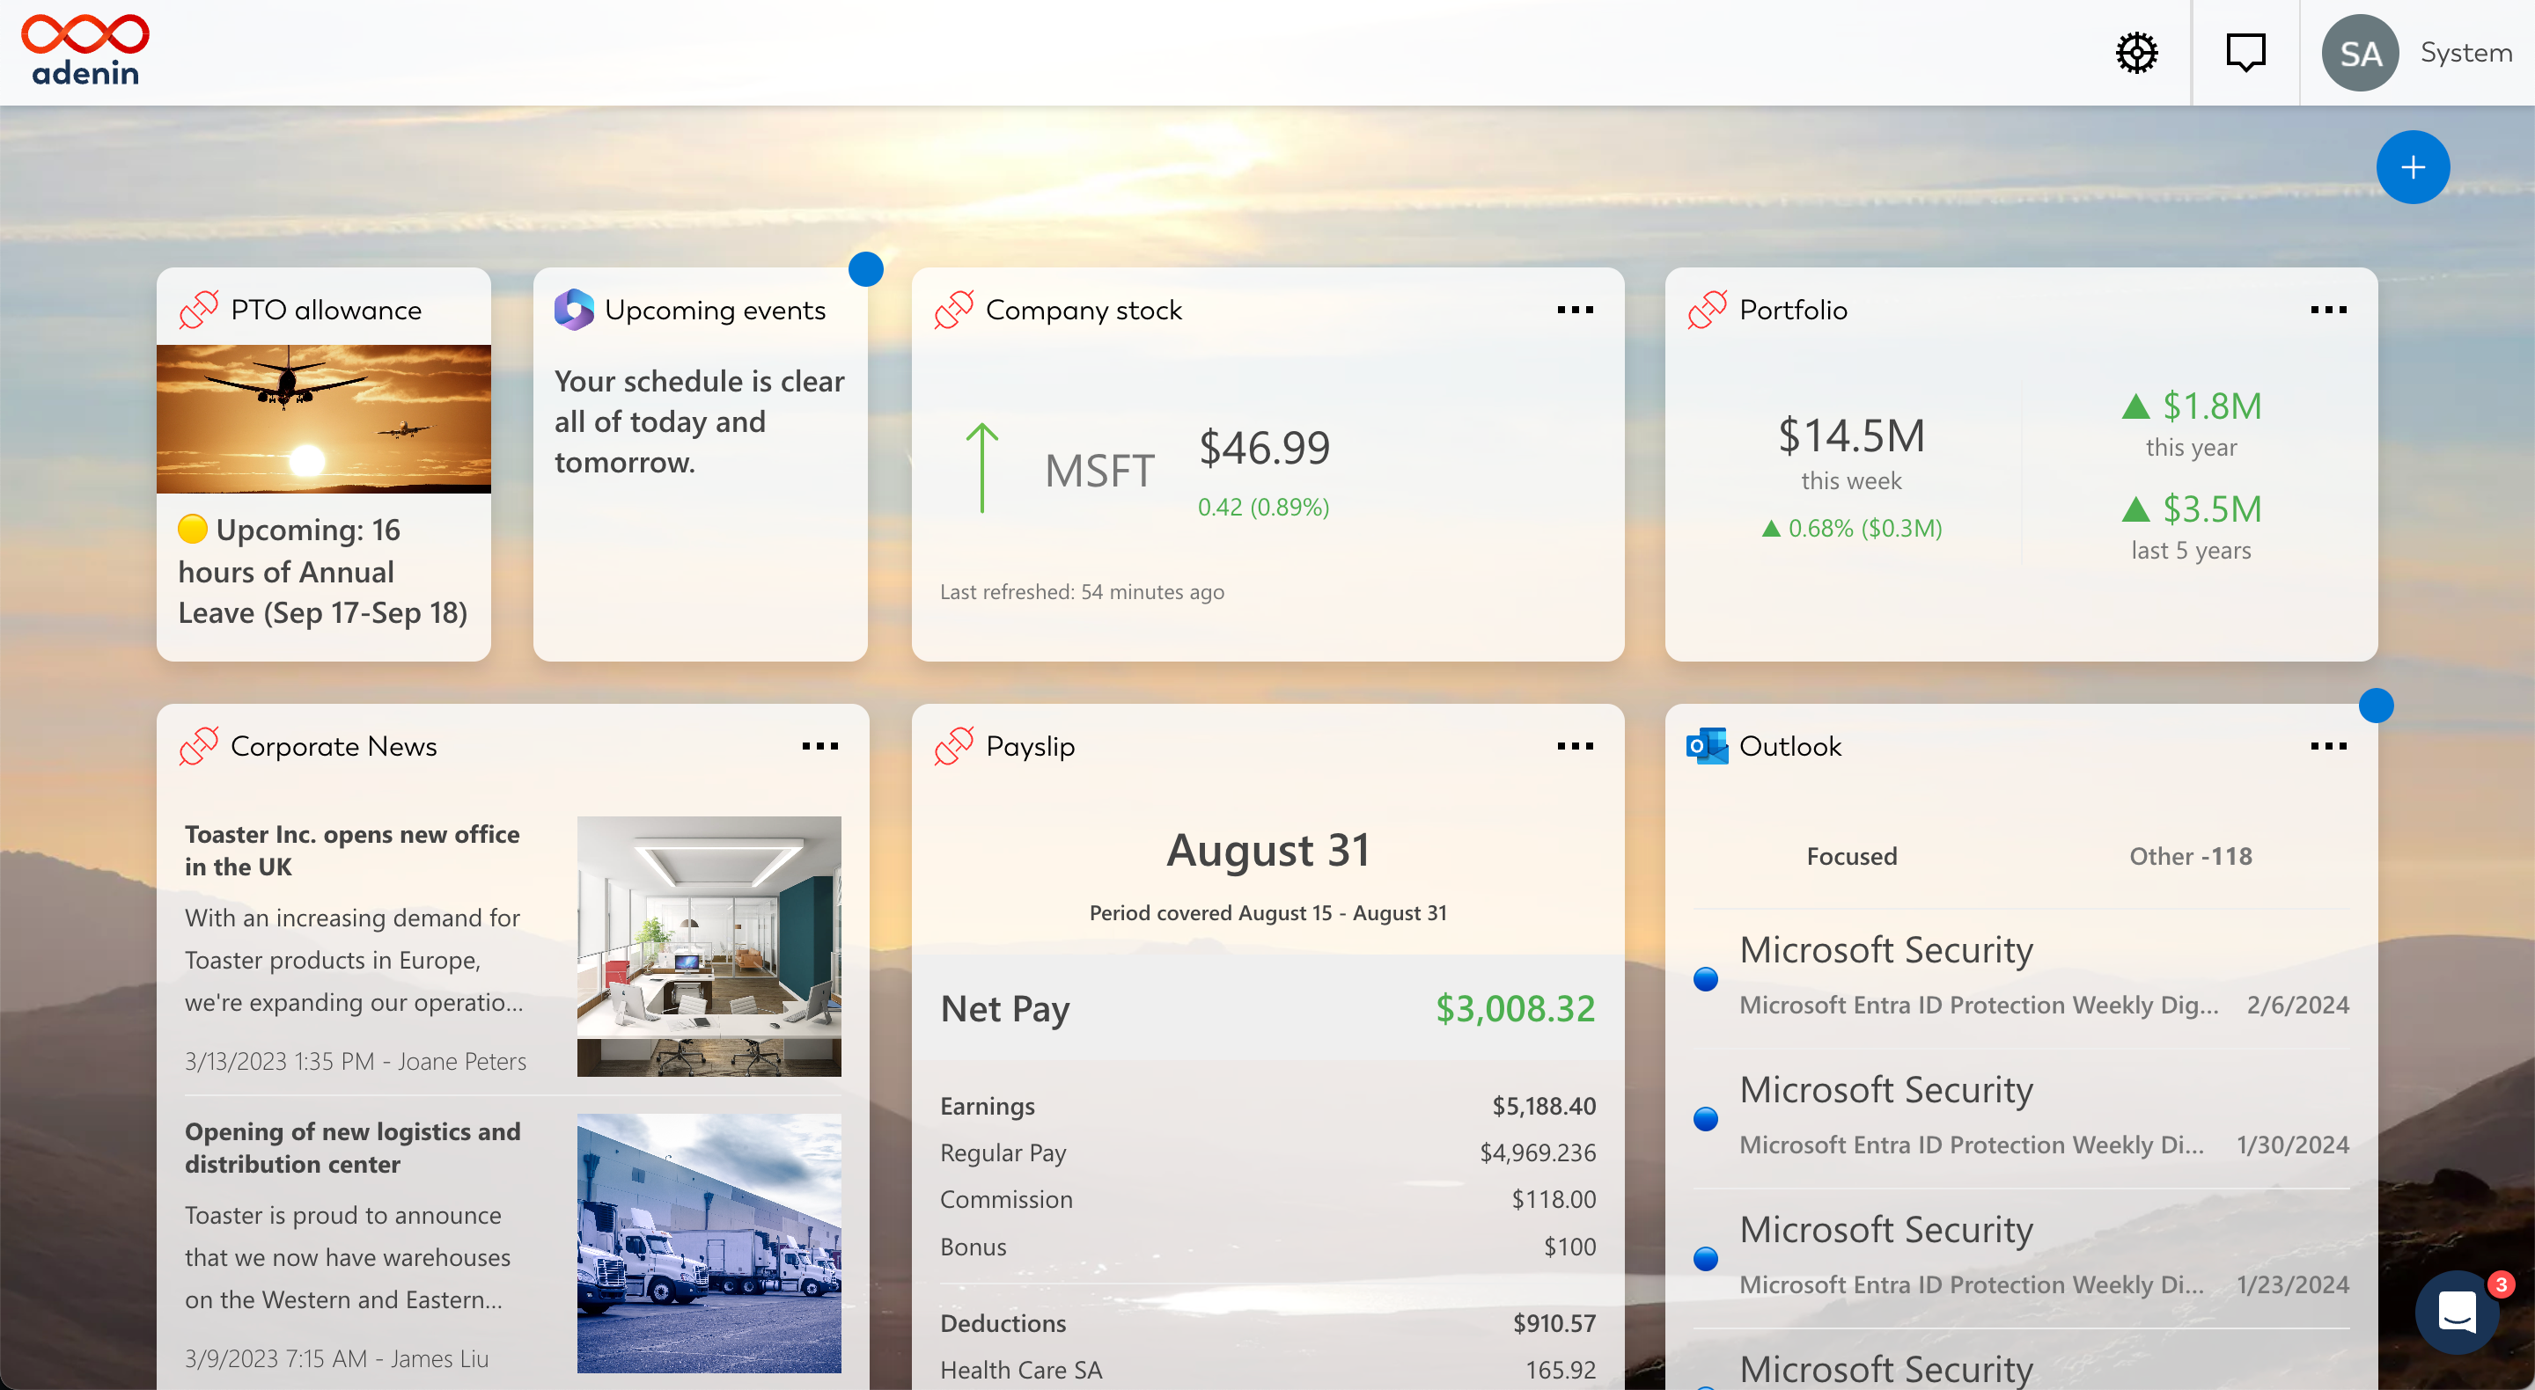Click the Health Care SA row label
The image size is (2535, 1390).
click(x=1020, y=1371)
